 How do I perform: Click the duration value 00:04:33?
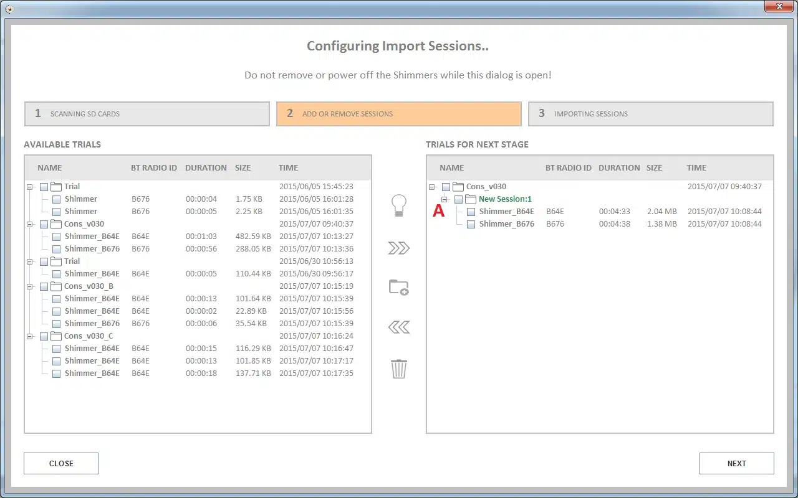click(x=614, y=212)
